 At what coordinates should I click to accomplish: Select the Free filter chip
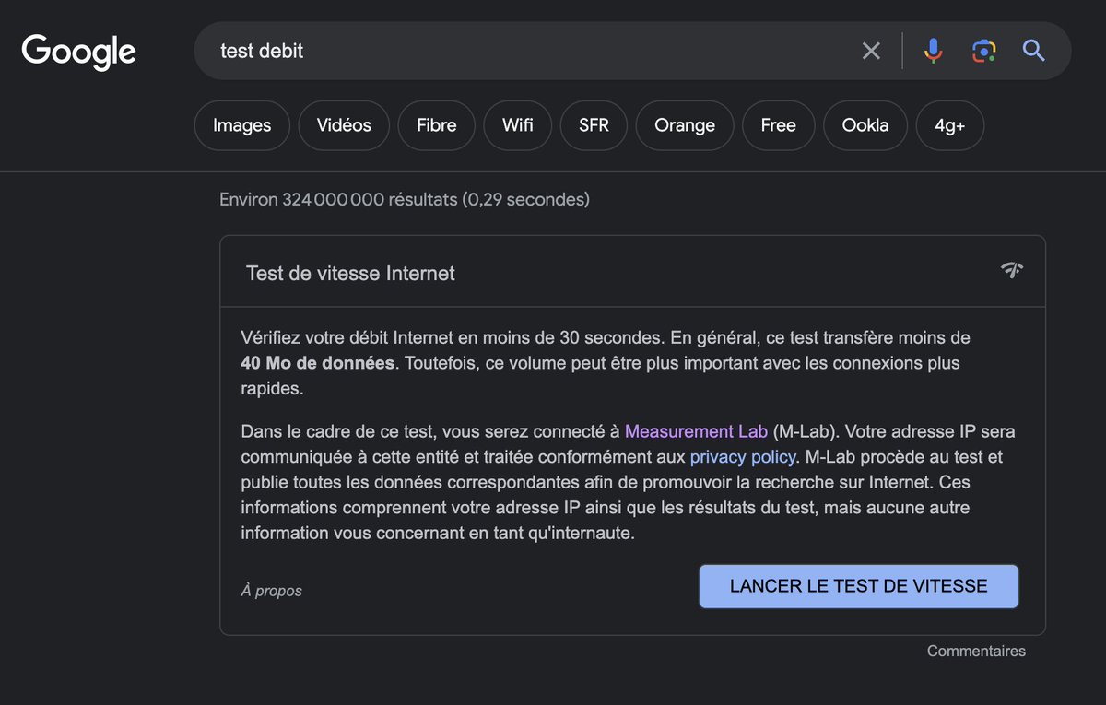[x=779, y=125]
